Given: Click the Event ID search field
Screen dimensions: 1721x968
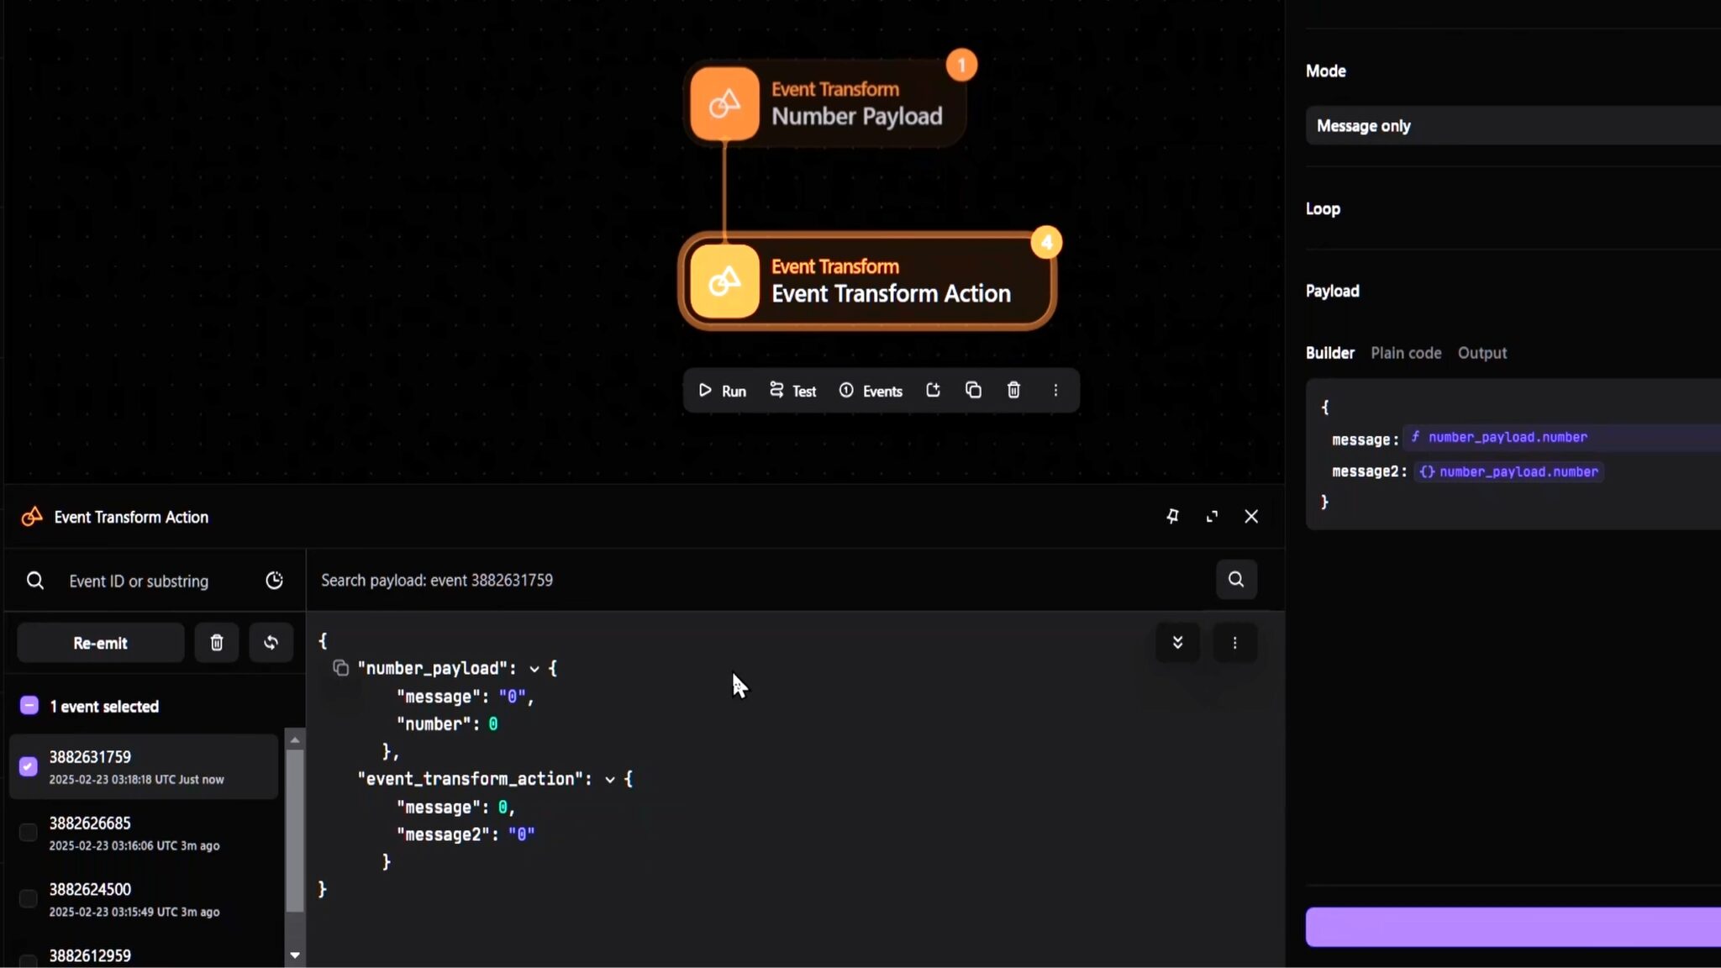Looking at the screenshot, I should [x=139, y=580].
